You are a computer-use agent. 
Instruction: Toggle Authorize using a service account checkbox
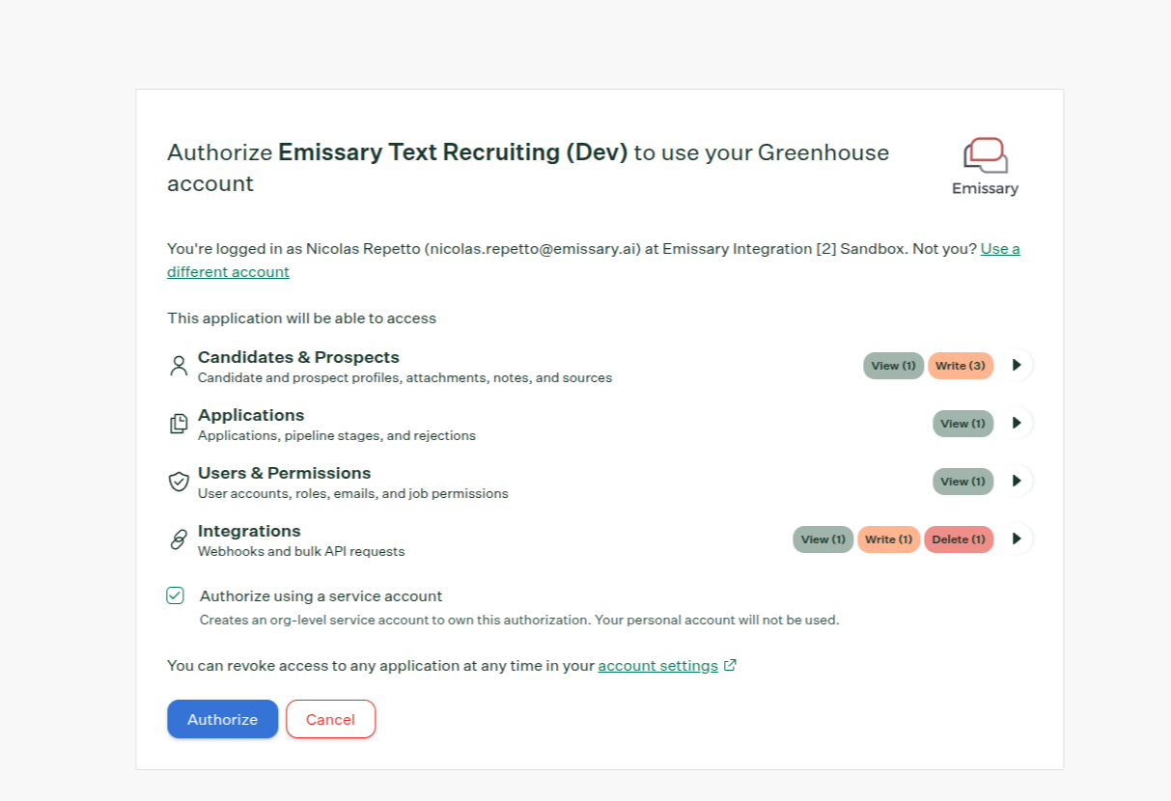175,595
